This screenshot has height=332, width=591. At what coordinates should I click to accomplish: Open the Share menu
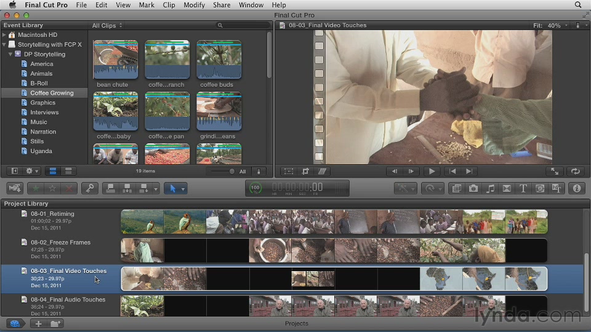(x=222, y=5)
